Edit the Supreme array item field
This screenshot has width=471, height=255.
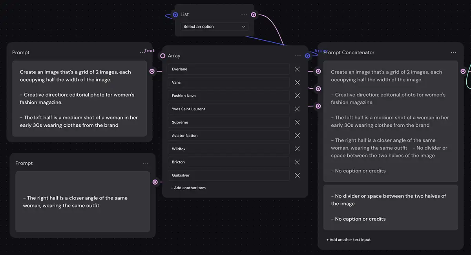pos(228,122)
